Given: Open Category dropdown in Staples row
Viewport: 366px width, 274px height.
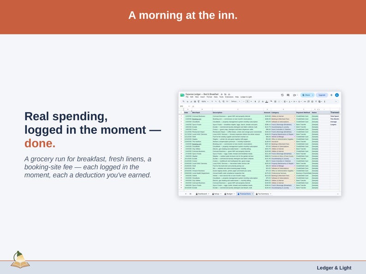Looking at the screenshot, I should pos(295,139).
